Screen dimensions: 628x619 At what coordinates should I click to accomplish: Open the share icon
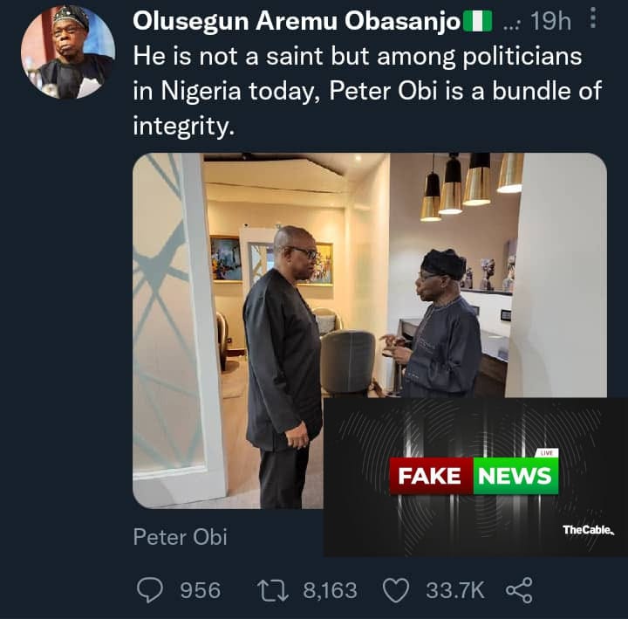pyautogui.click(x=519, y=590)
